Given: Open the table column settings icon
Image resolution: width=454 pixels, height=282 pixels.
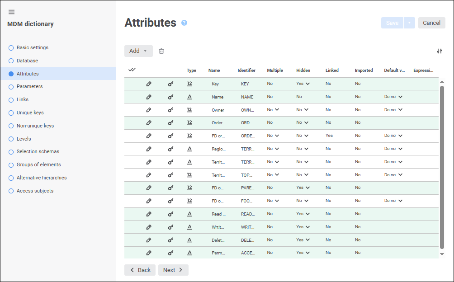Looking at the screenshot, I should [x=440, y=51].
